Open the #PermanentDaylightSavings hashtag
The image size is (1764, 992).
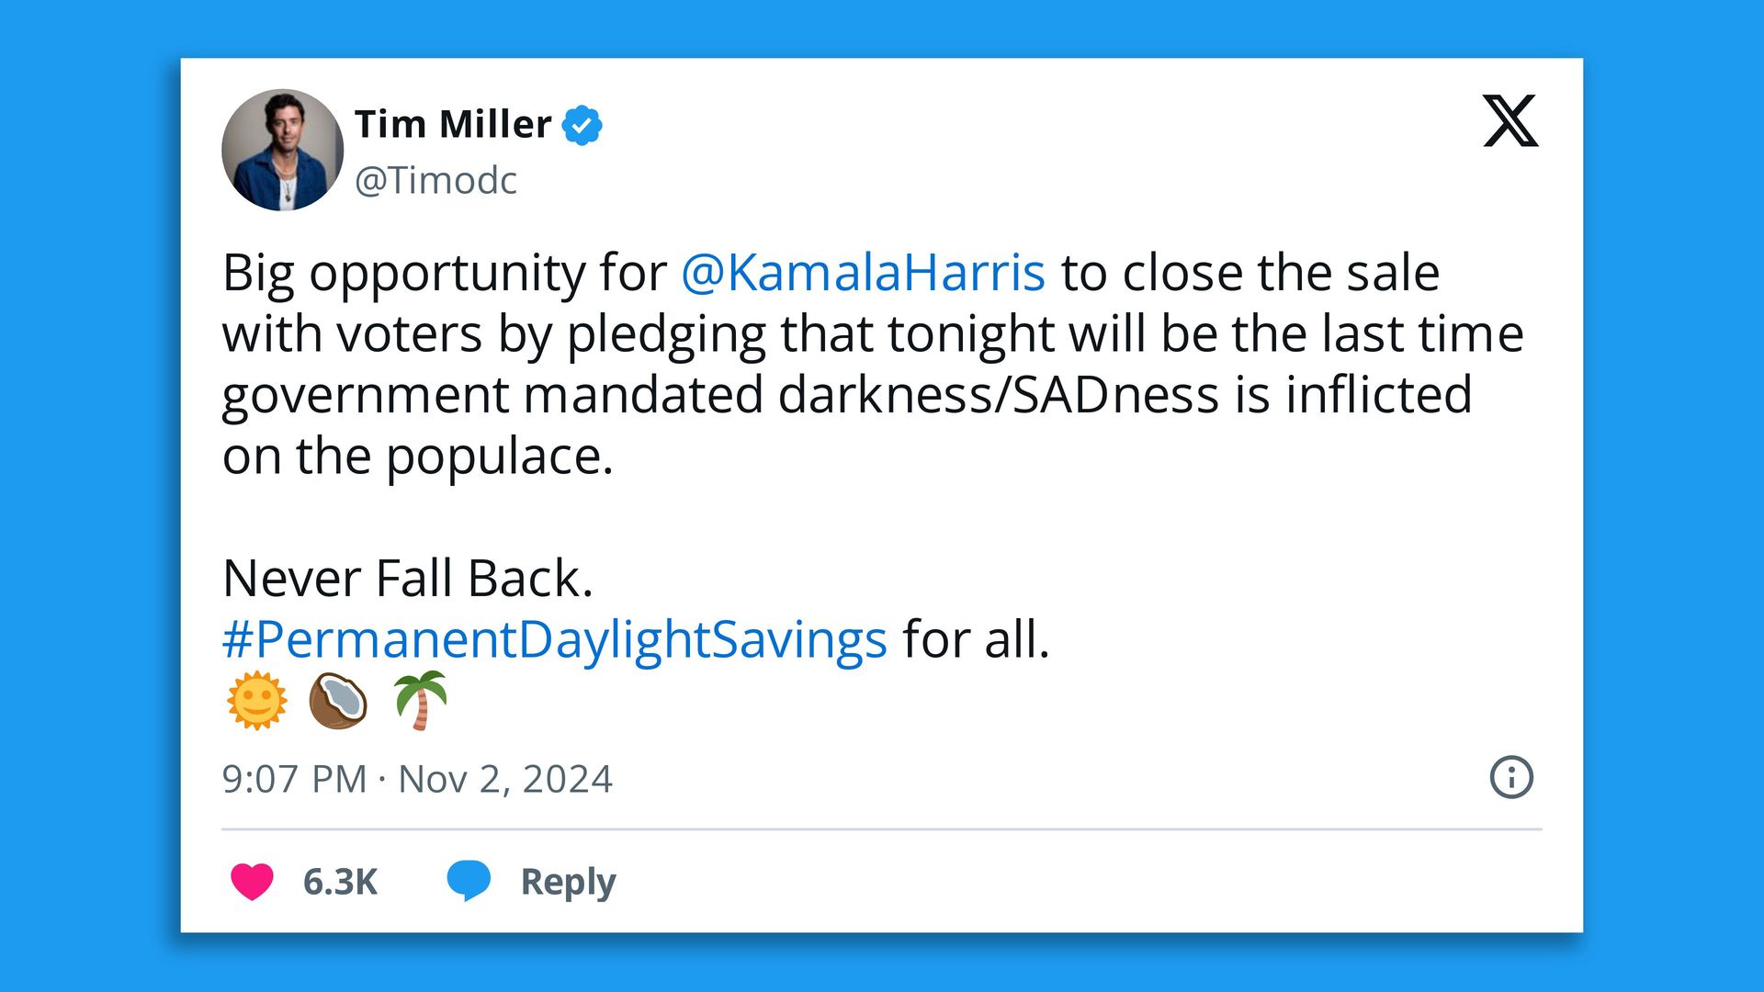[x=555, y=640]
